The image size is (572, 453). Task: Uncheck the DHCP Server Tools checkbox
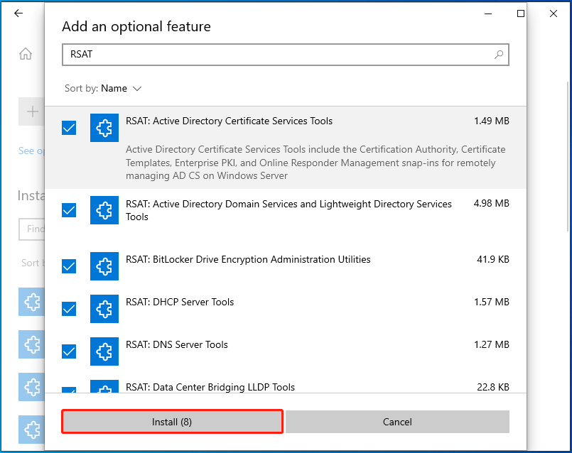(68, 309)
